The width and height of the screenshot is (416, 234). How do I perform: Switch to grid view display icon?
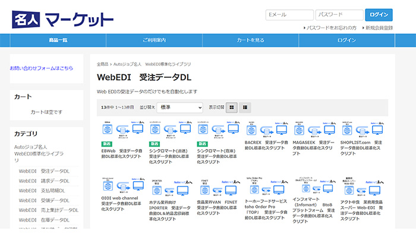[x=232, y=107]
